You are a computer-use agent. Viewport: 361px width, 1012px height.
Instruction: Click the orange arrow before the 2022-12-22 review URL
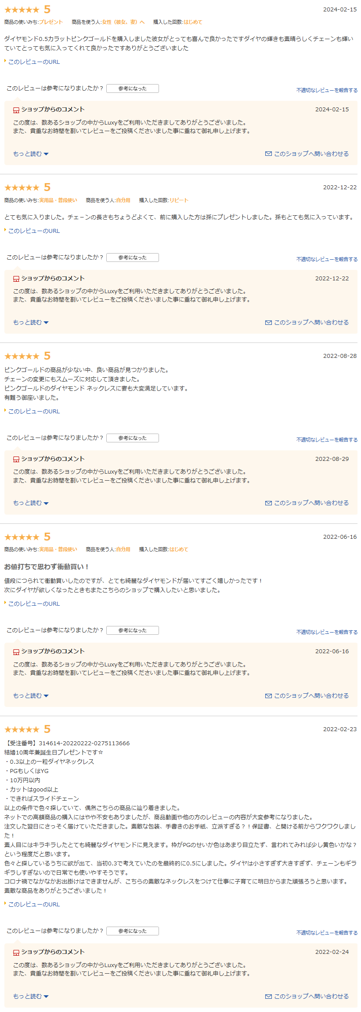(x=5, y=230)
